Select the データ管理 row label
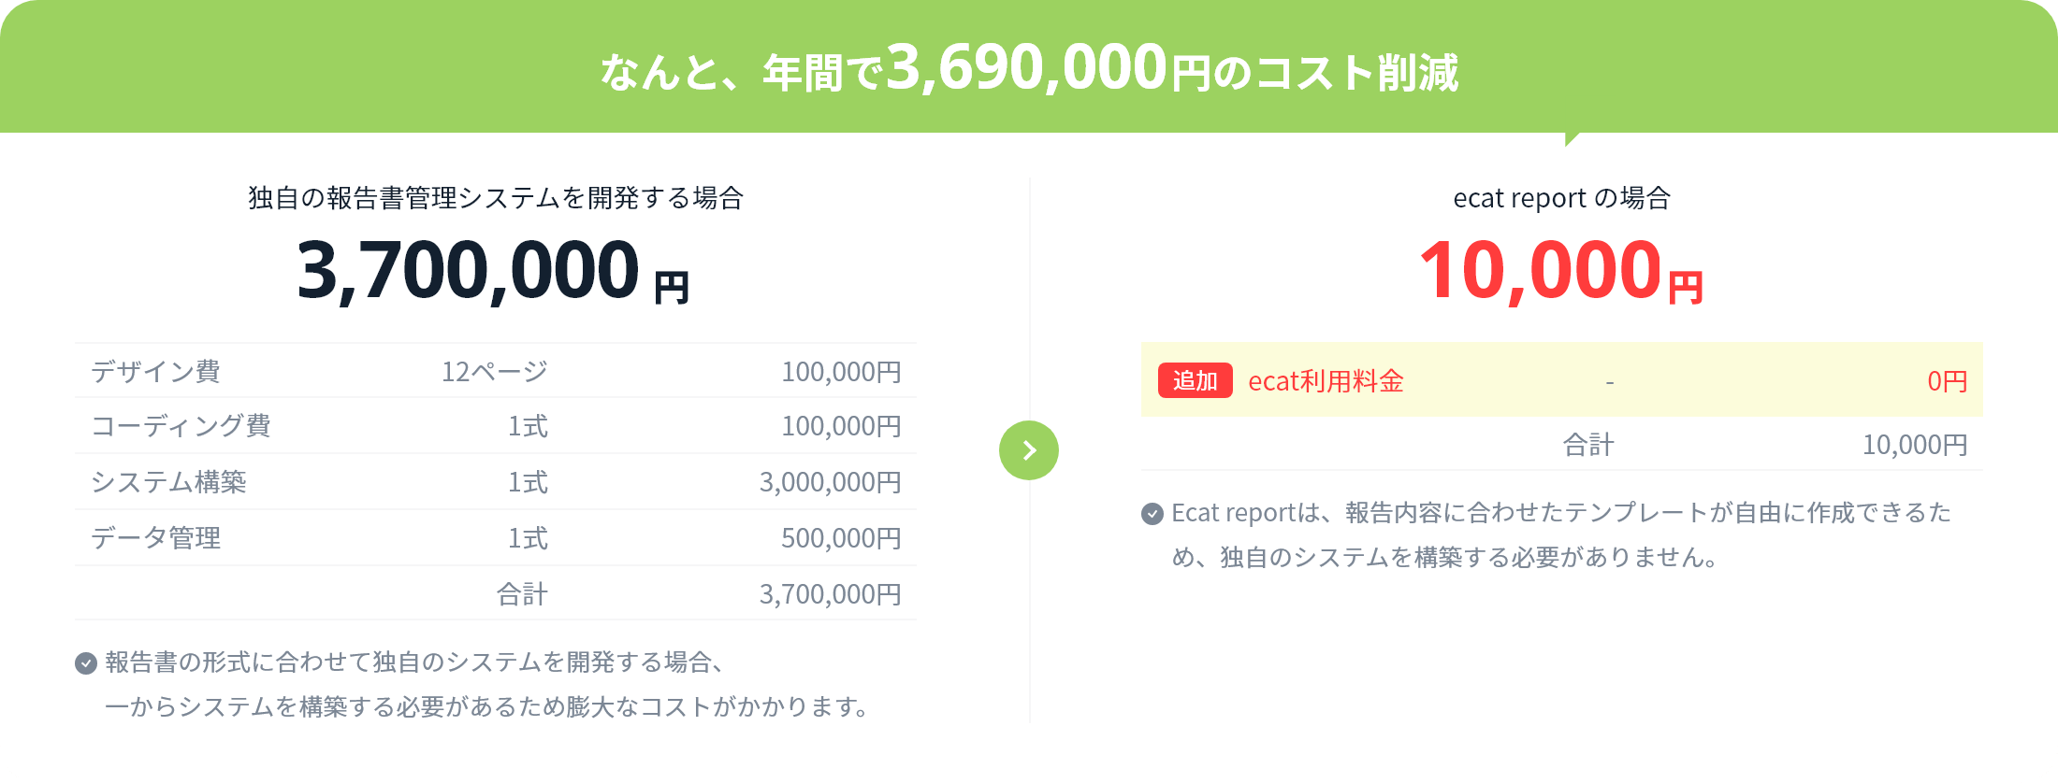This screenshot has height=783, width=2058. click(x=155, y=538)
